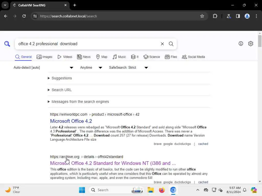Switch to the It search tab
This screenshot has height=196, width=262.
click(135, 57)
